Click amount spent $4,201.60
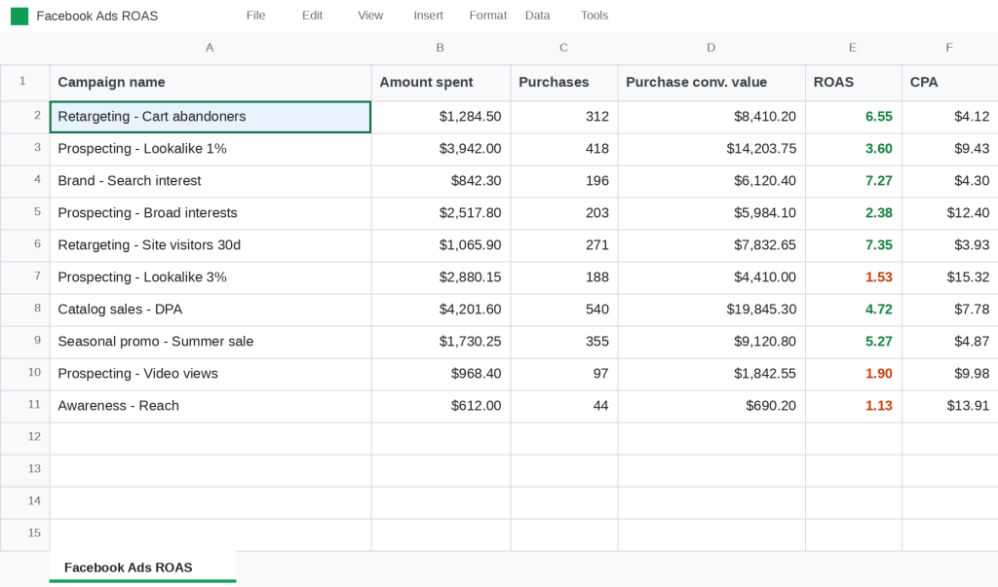This screenshot has width=998, height=587. point(441,310)
